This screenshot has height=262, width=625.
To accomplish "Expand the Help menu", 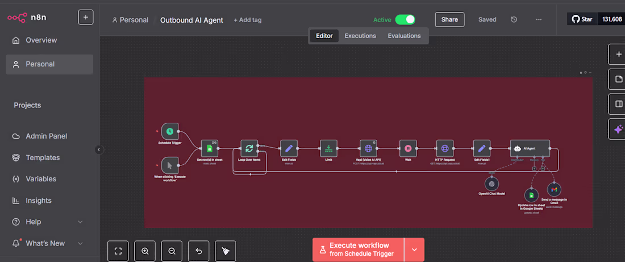I will pos(80,222).
